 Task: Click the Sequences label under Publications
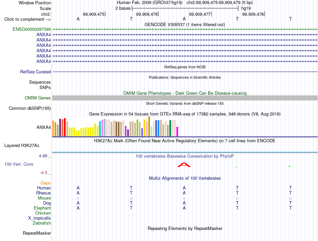point(40,82)
